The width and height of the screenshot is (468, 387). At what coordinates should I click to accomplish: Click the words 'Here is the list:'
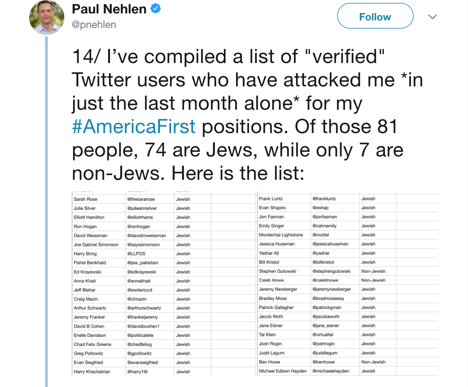(x=238, y=173)
